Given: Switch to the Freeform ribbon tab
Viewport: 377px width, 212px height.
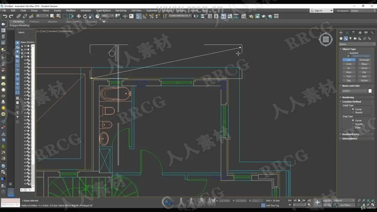Looking at the screenshot, I should (x=34, y=21).
